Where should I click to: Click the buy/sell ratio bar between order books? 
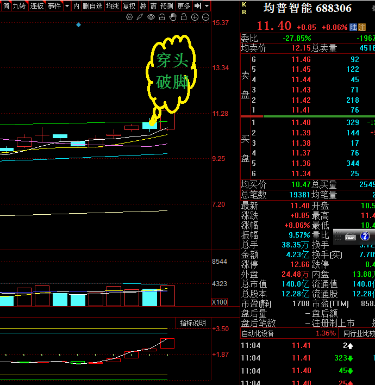pyautogui.click(x=308, y=116)
